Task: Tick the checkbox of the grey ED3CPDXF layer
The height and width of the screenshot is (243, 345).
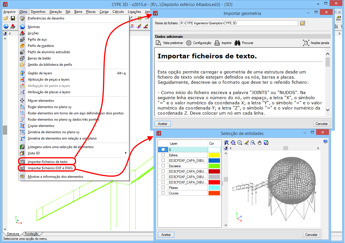Action: pyautogui.click(x=163, y=177)
